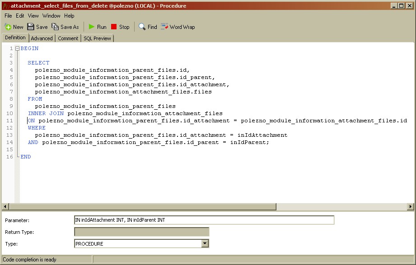Screen dimensions: 416x265
Task: Open the Edit menu
Action: point(20,16)
